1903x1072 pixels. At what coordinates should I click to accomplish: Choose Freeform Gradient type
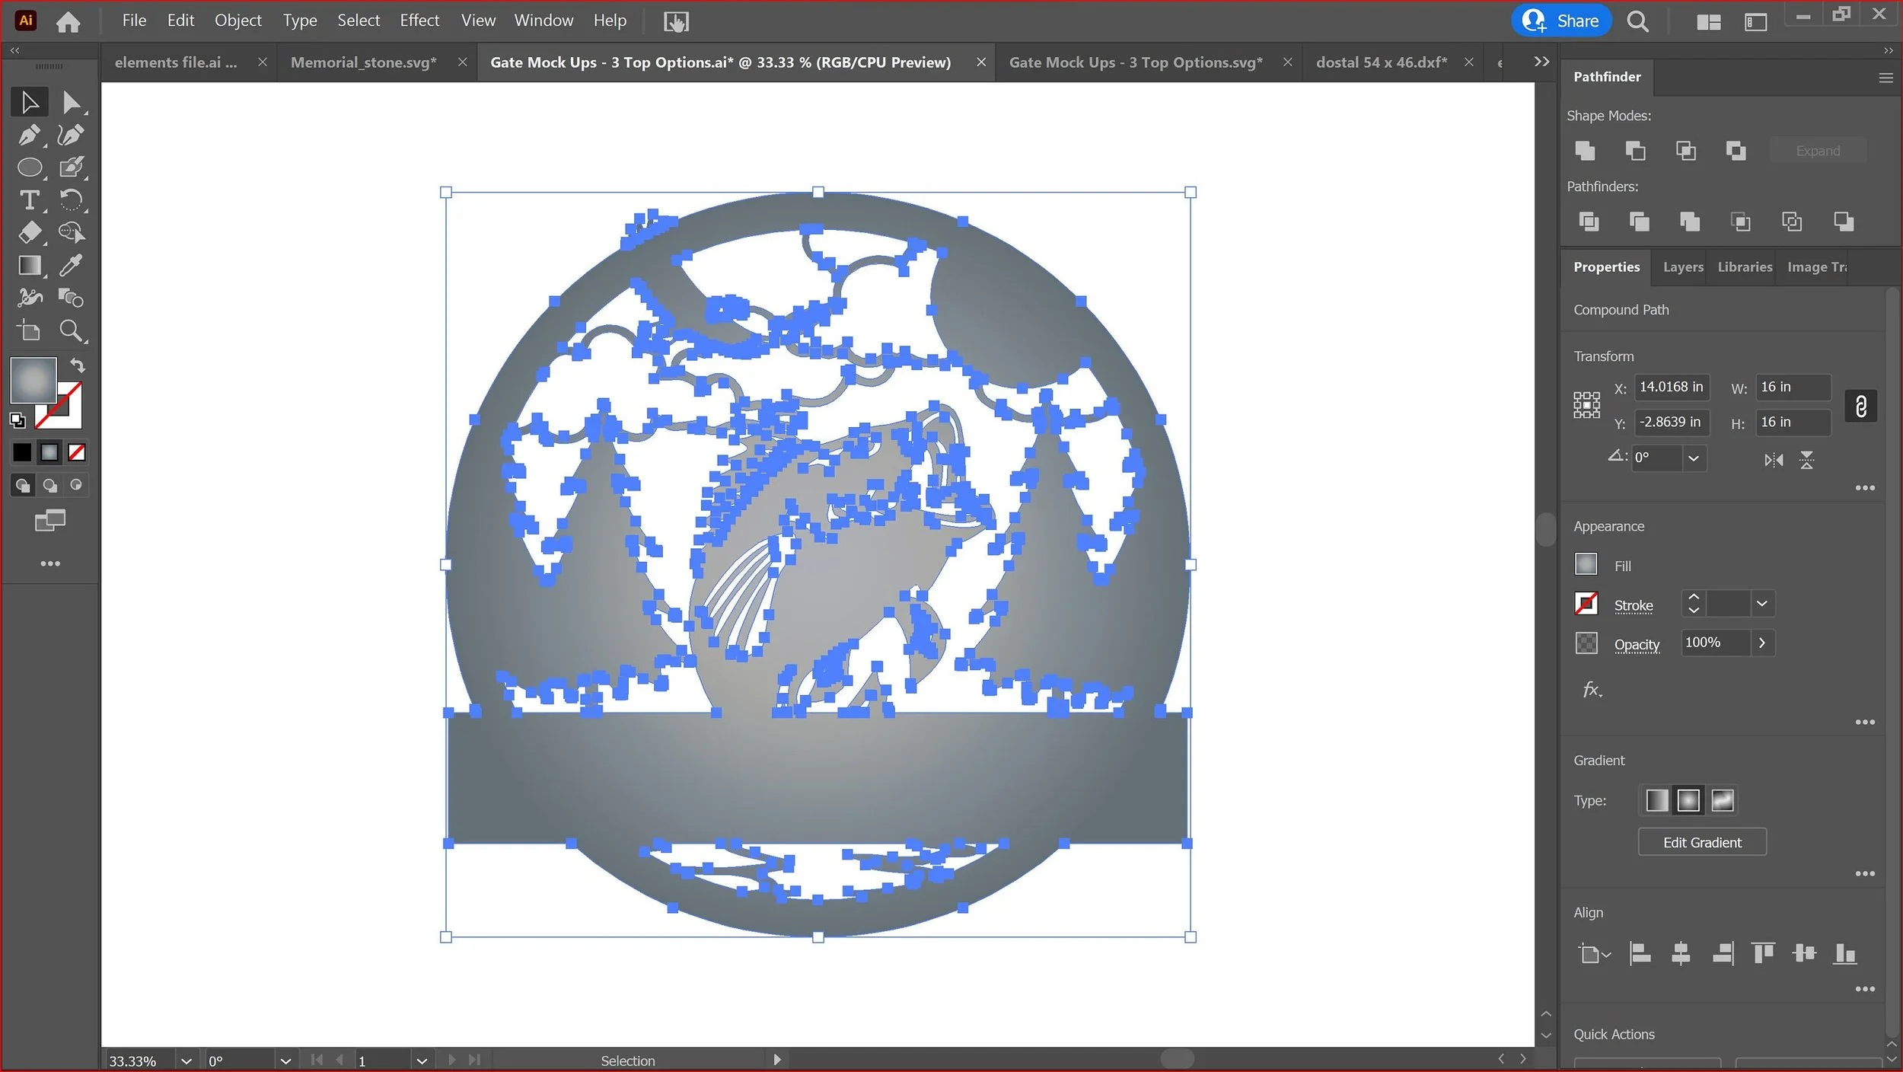1722,800
